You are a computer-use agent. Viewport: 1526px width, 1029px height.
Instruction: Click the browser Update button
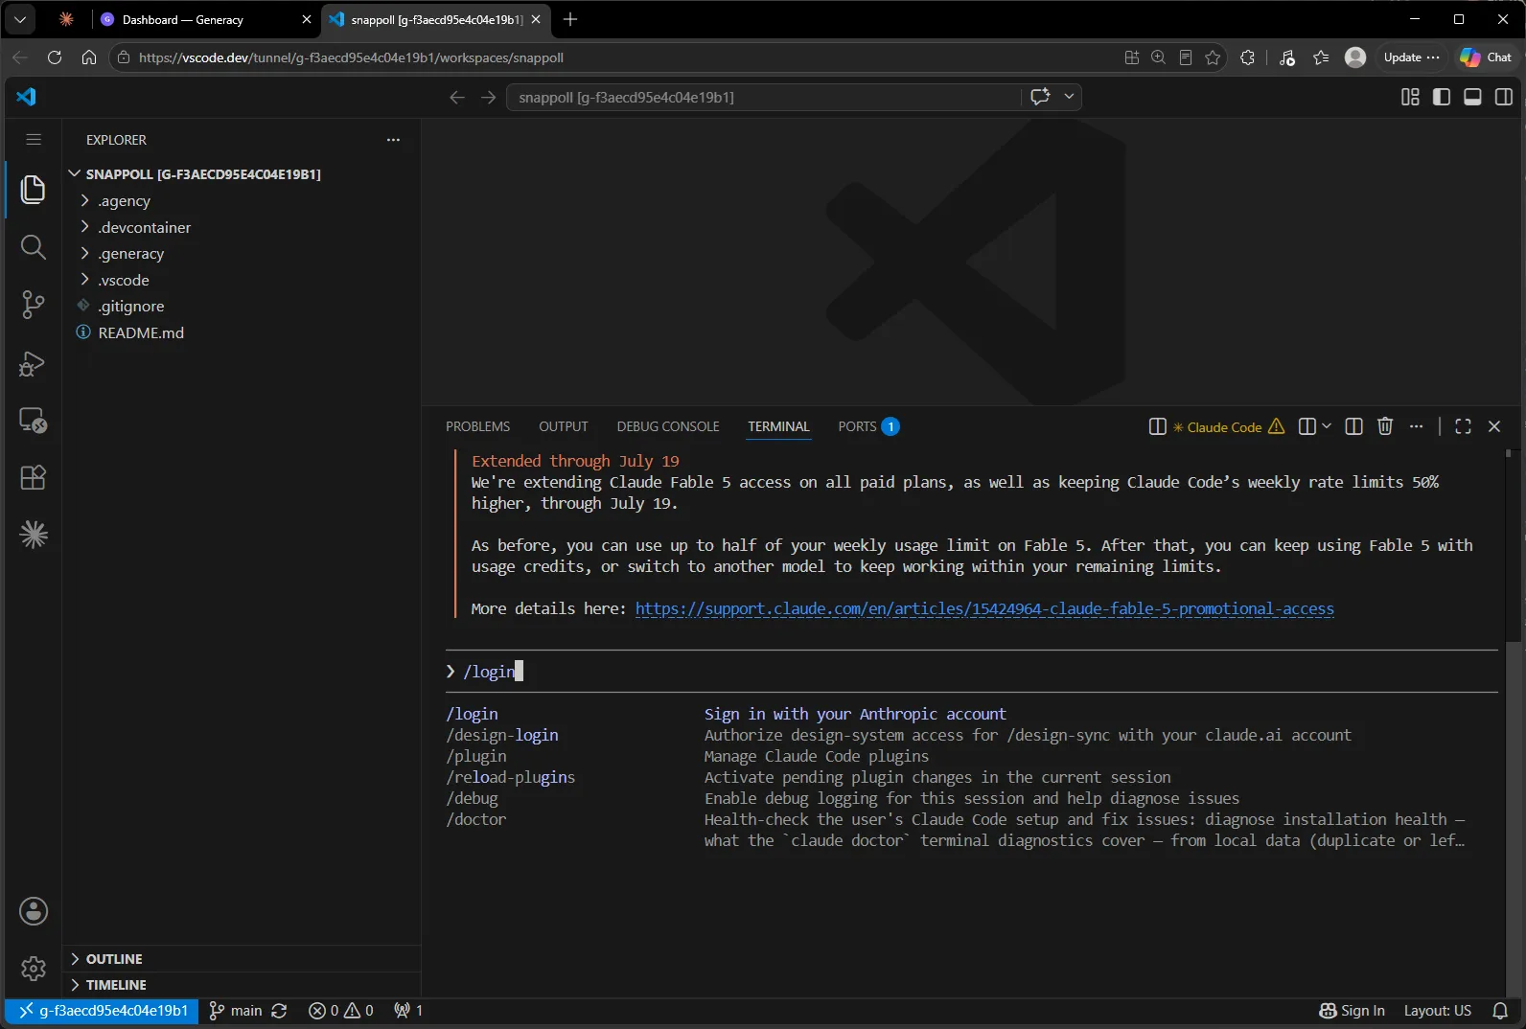(x=1412, y=57)
